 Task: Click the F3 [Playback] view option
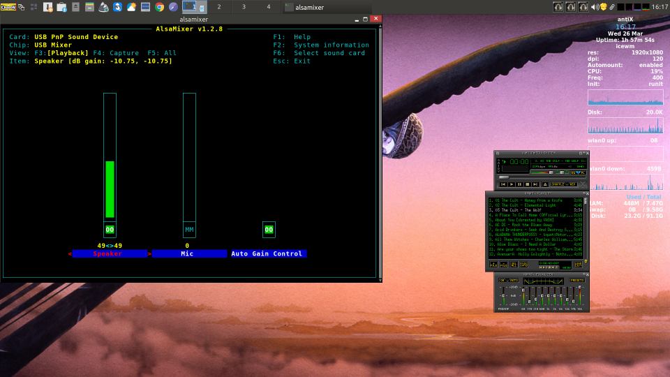61,53
